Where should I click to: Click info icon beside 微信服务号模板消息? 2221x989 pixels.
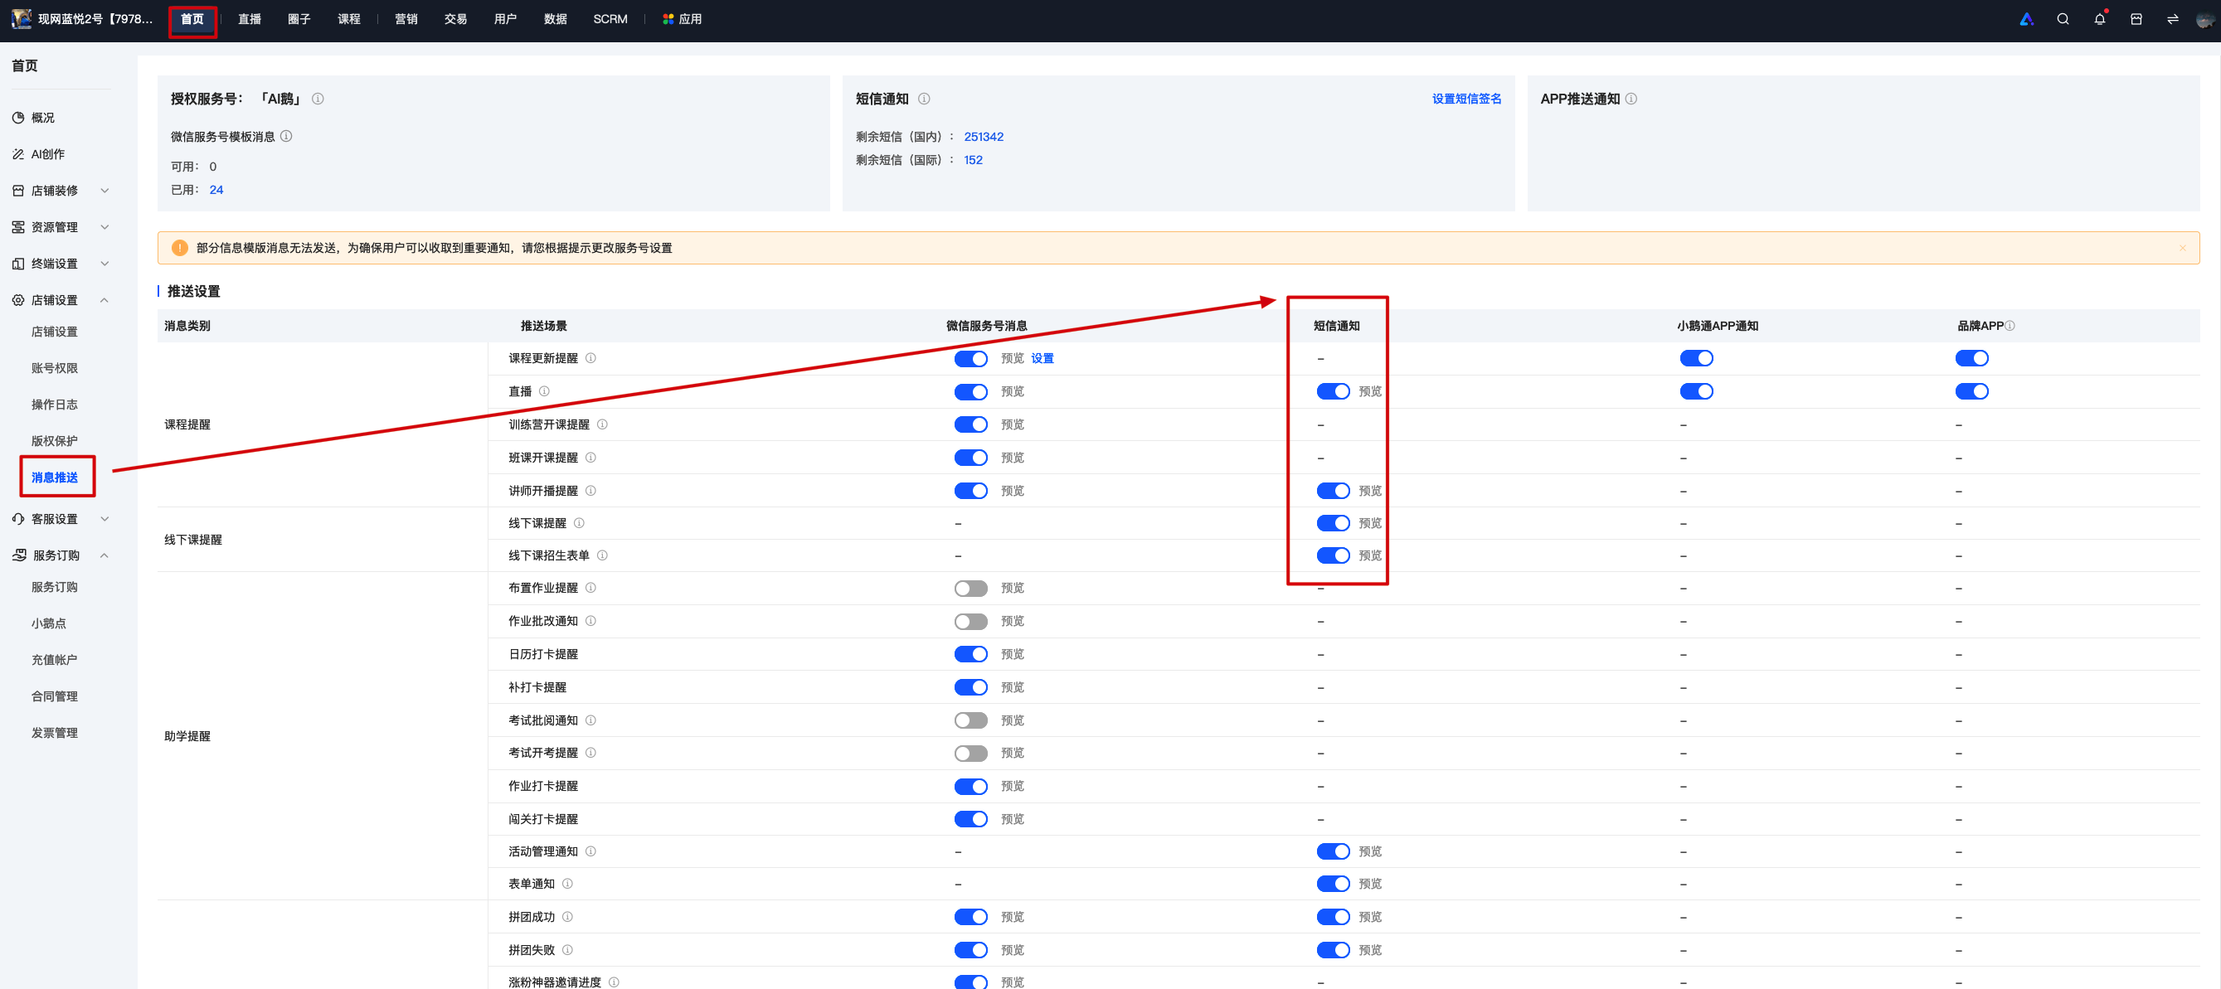(286, 136)
